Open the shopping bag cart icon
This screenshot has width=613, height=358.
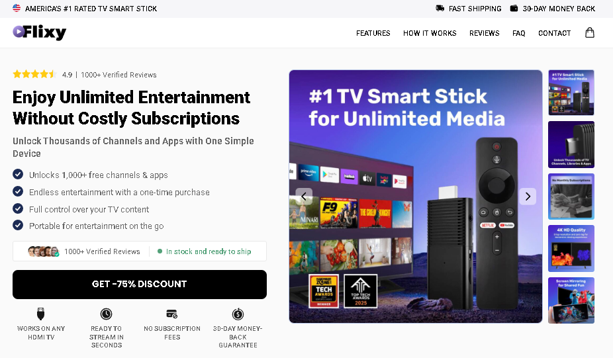coord(590,33)
